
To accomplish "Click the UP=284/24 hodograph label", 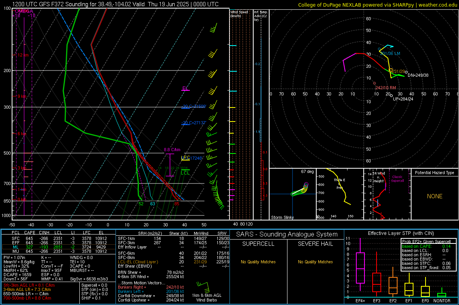I will (403, 99).
